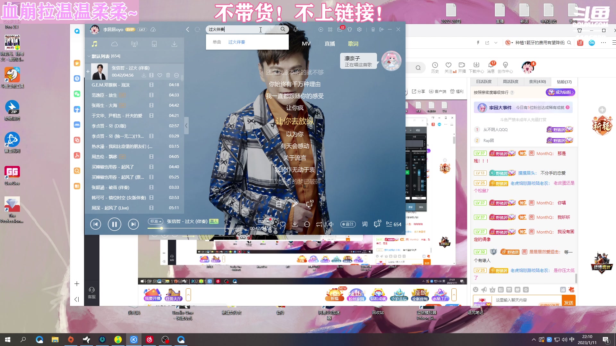Delete current song using trash icon in playlist
Image resolution: width=616 pixels, height=346 pixels.
point(168,75)
